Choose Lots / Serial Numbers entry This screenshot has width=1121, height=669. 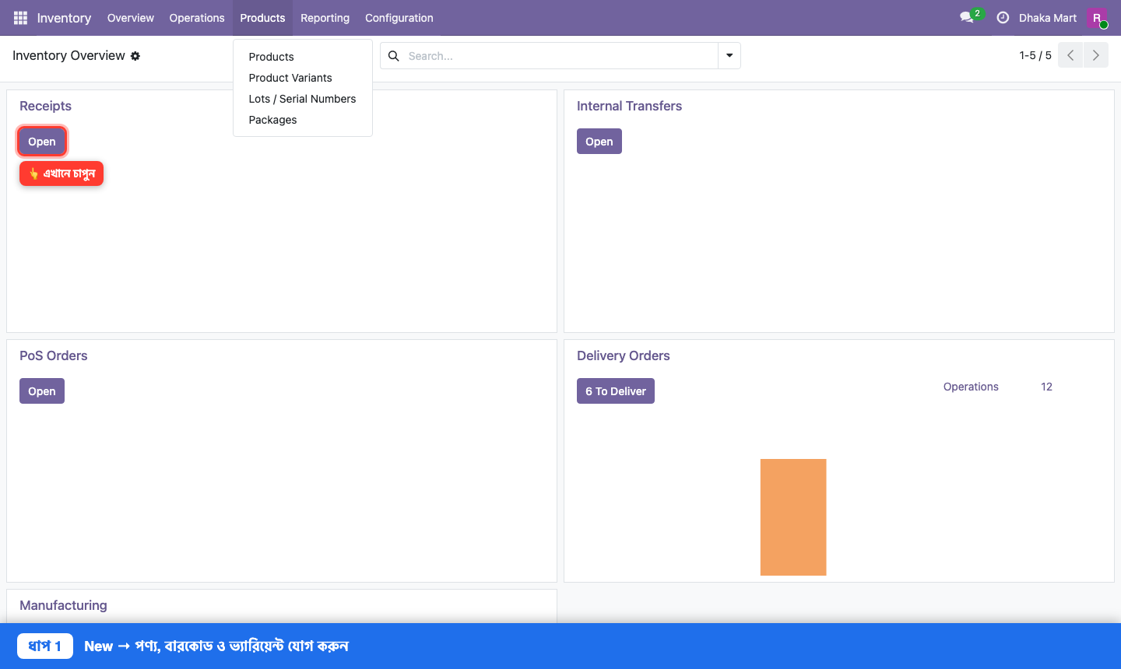coord(303,99)
